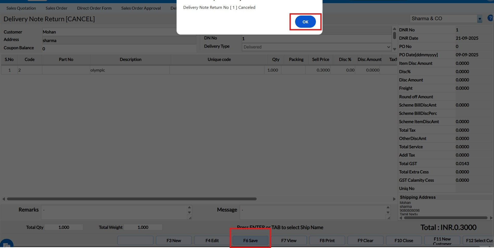The width and height of the screenshot is (494, 248).
Task: Click the F11 New Customer button
Action: [x=442, y=240]
